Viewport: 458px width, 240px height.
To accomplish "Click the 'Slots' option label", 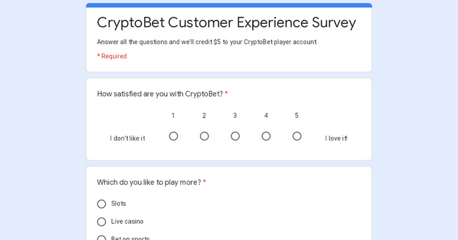I will (x=118, y=203).
